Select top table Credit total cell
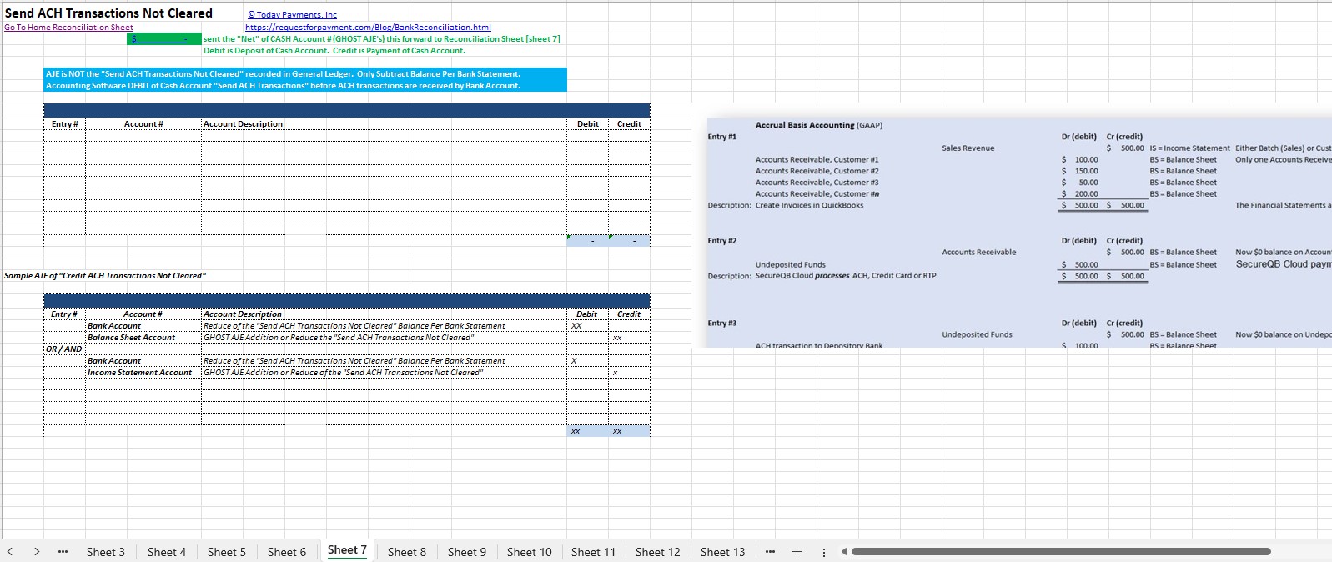Viewport: 1332px width, 562px height. pyautogui.click(x=629, y=241)
